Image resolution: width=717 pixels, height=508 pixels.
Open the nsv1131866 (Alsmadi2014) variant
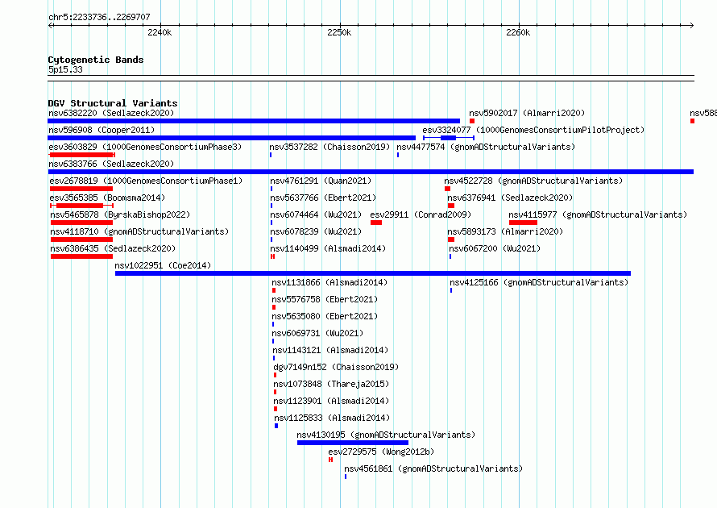[x=329, y=282]
